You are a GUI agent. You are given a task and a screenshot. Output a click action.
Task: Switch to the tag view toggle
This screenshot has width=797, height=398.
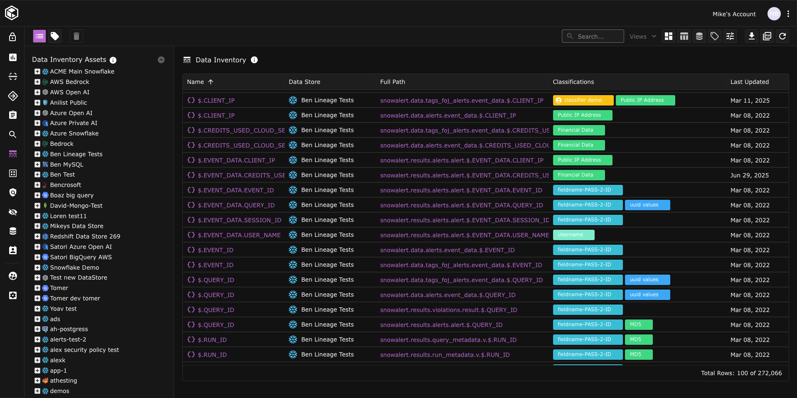point(55,37)
